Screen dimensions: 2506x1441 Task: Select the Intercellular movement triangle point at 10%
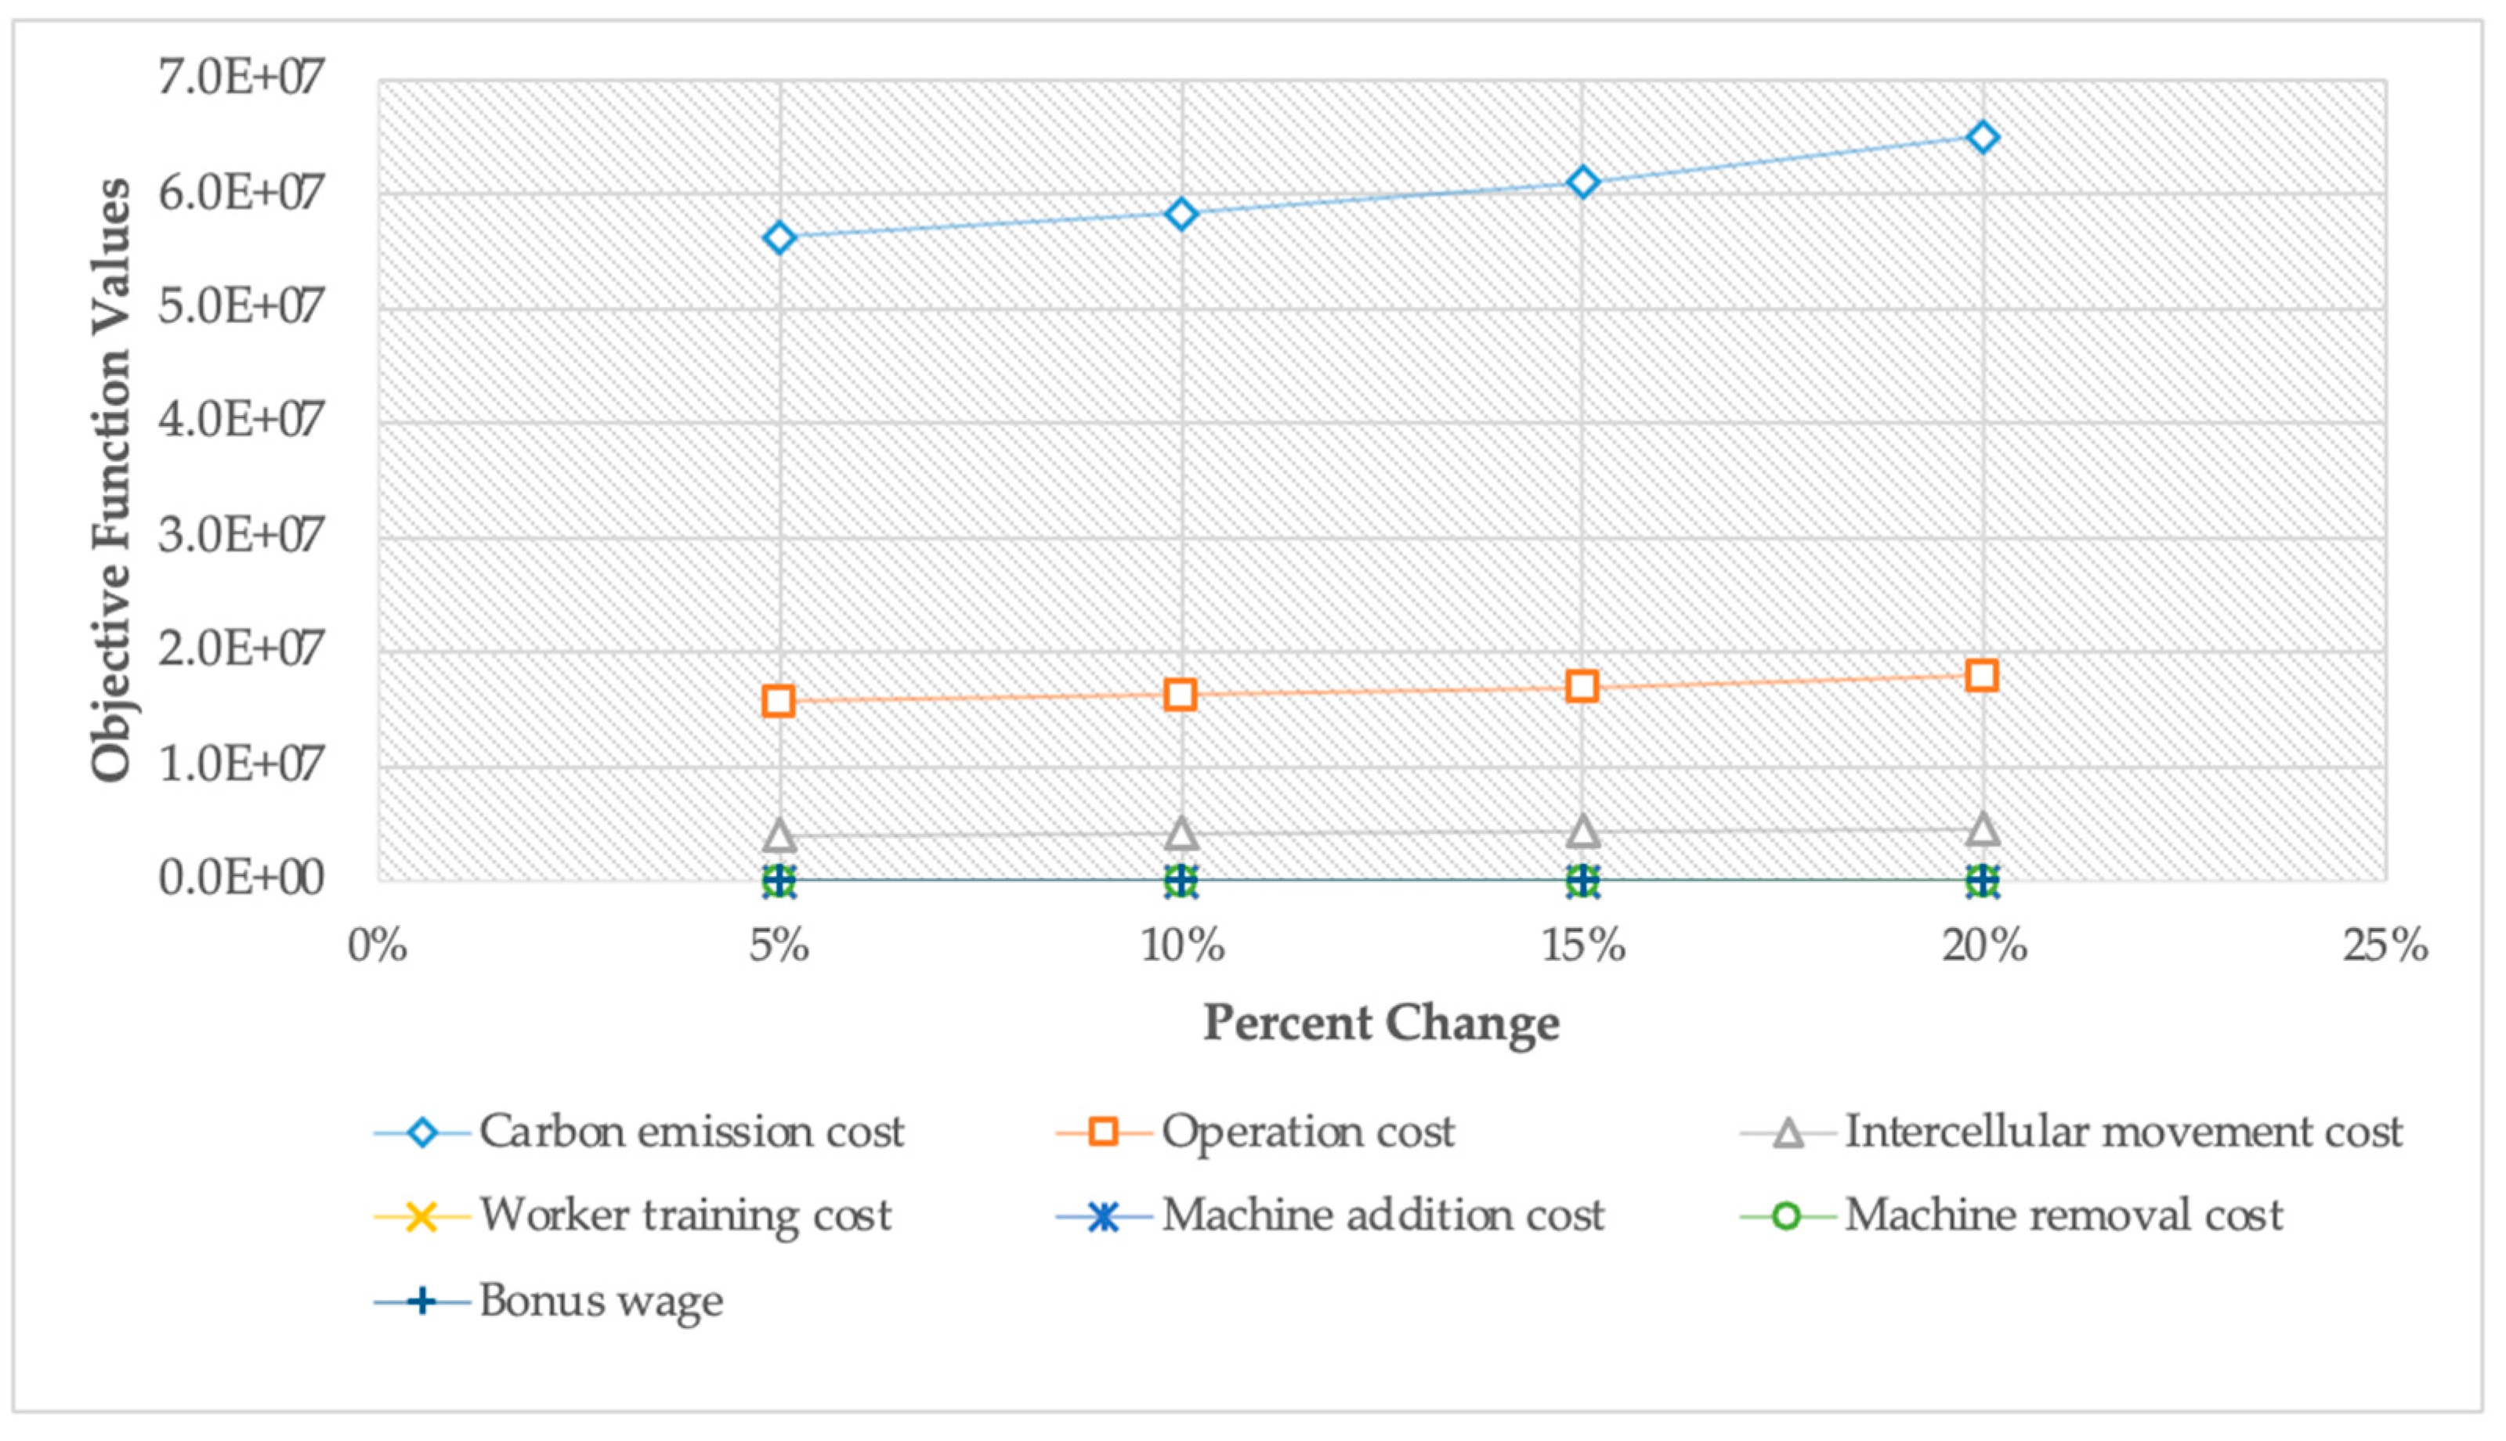tap(1181, 834)
